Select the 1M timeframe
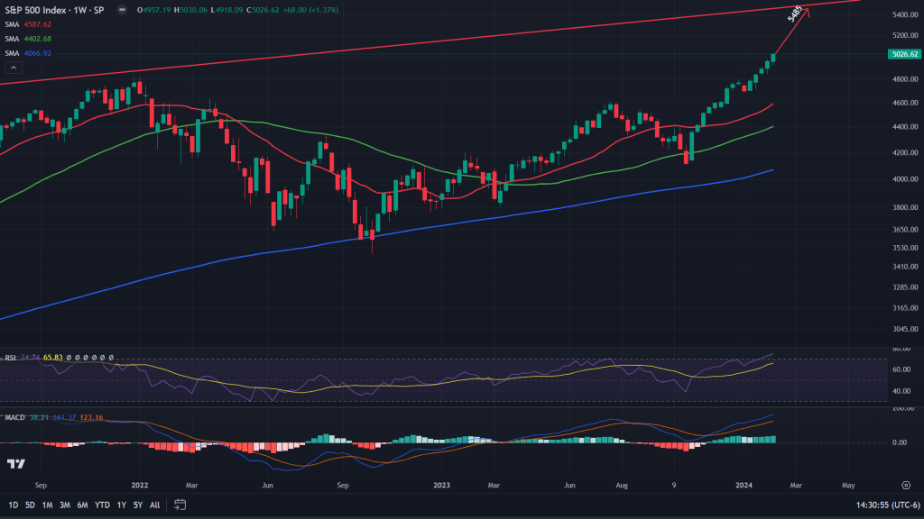Viewport: 924px width, 519px height. tap(47, 505)
